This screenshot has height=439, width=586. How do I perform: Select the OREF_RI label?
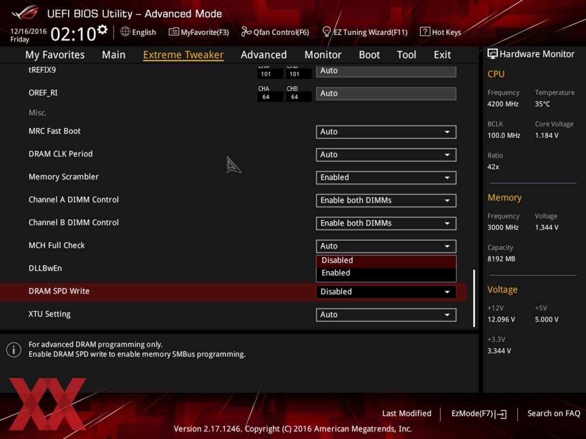(x=43, y=93)
